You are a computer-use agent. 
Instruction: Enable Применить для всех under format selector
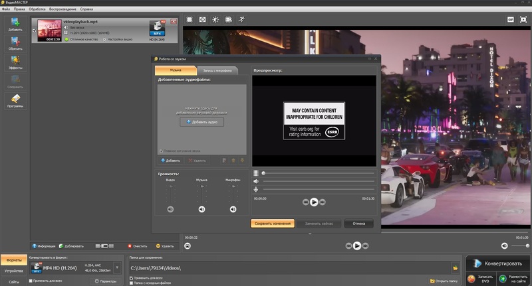[x=31, y=281]
